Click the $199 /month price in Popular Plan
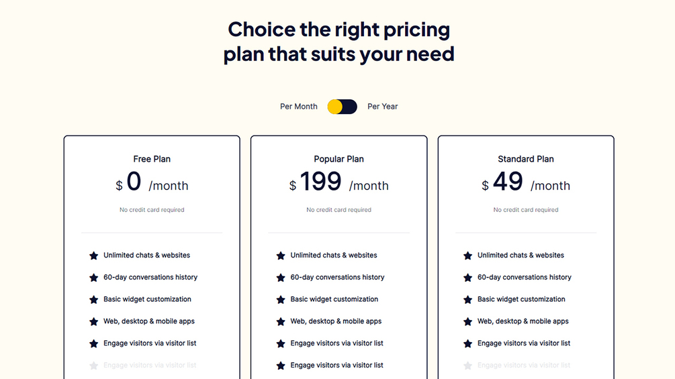Screen dimensions: 675x379 [339, 182]
